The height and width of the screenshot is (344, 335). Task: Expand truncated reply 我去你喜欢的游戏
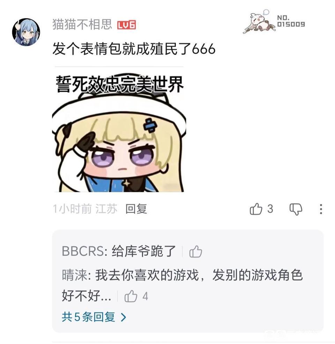[x=182, y=285]
